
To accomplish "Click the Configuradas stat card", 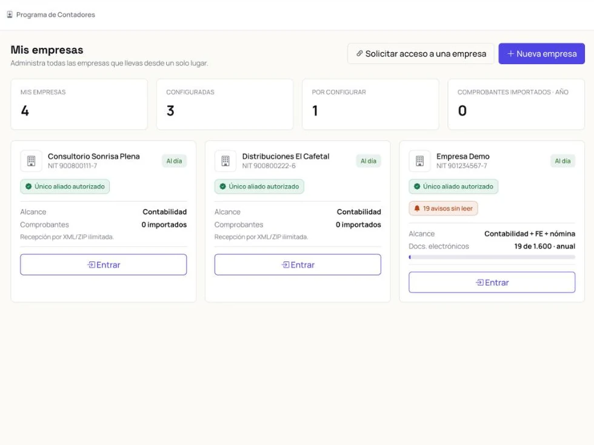I will pyautogui.click(x=225, y=104).
